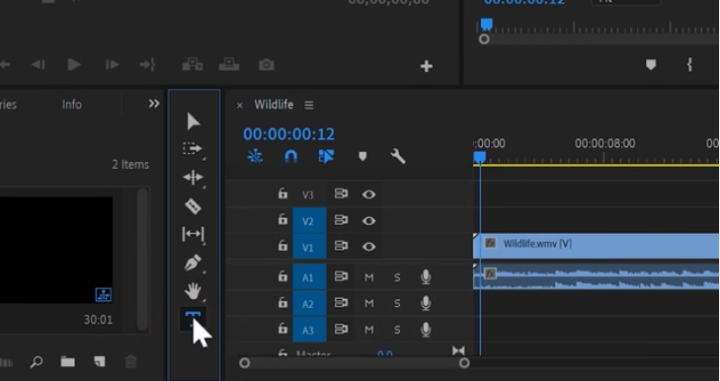Hide track V2 output eye
The image size is (720, 381).
coord(368,221)
